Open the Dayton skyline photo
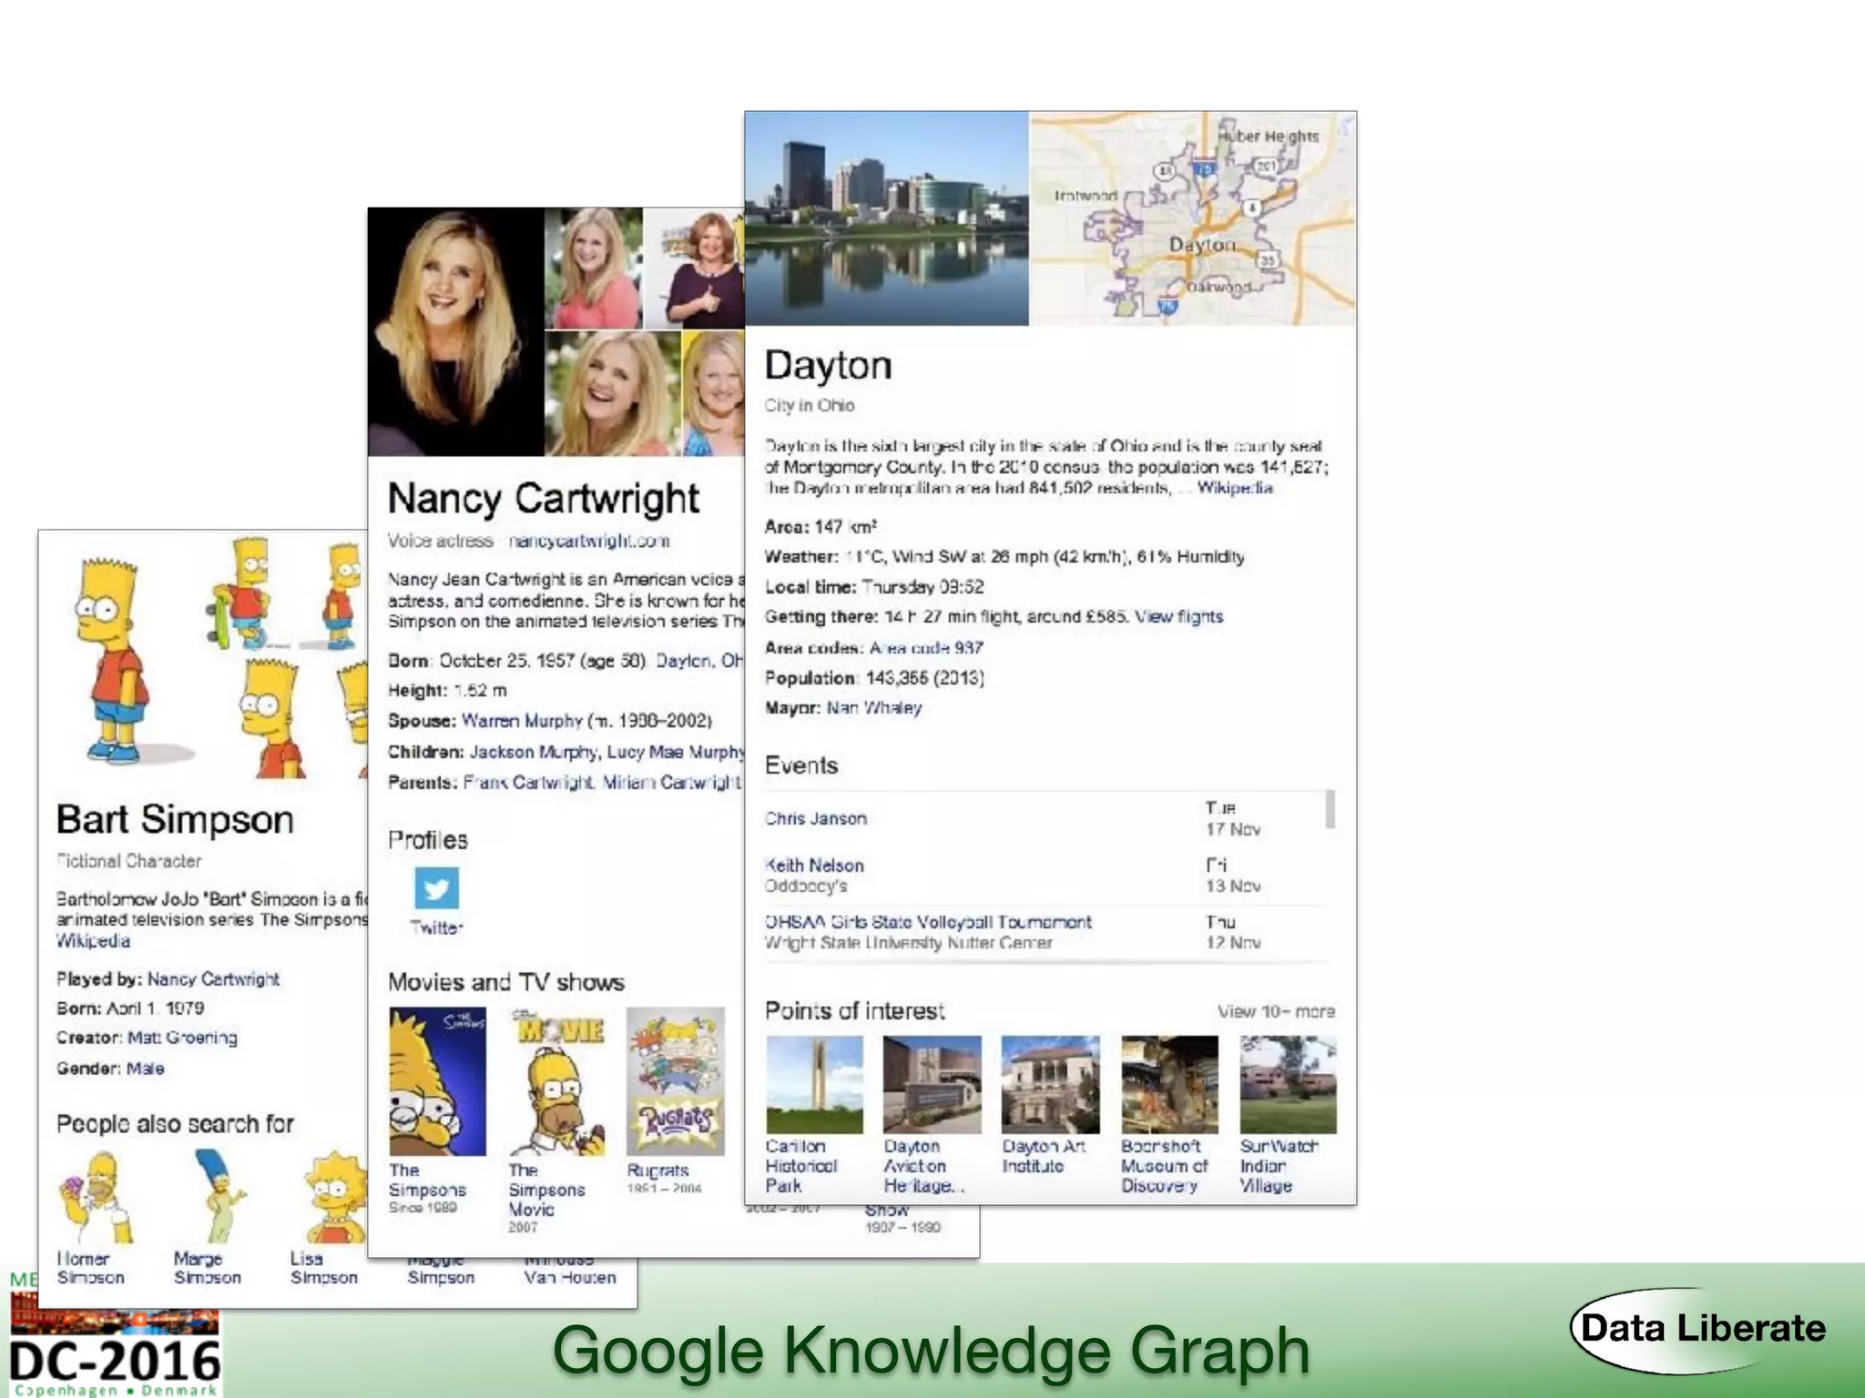The image size is (1865, 1398). click(x=887, y=218)
